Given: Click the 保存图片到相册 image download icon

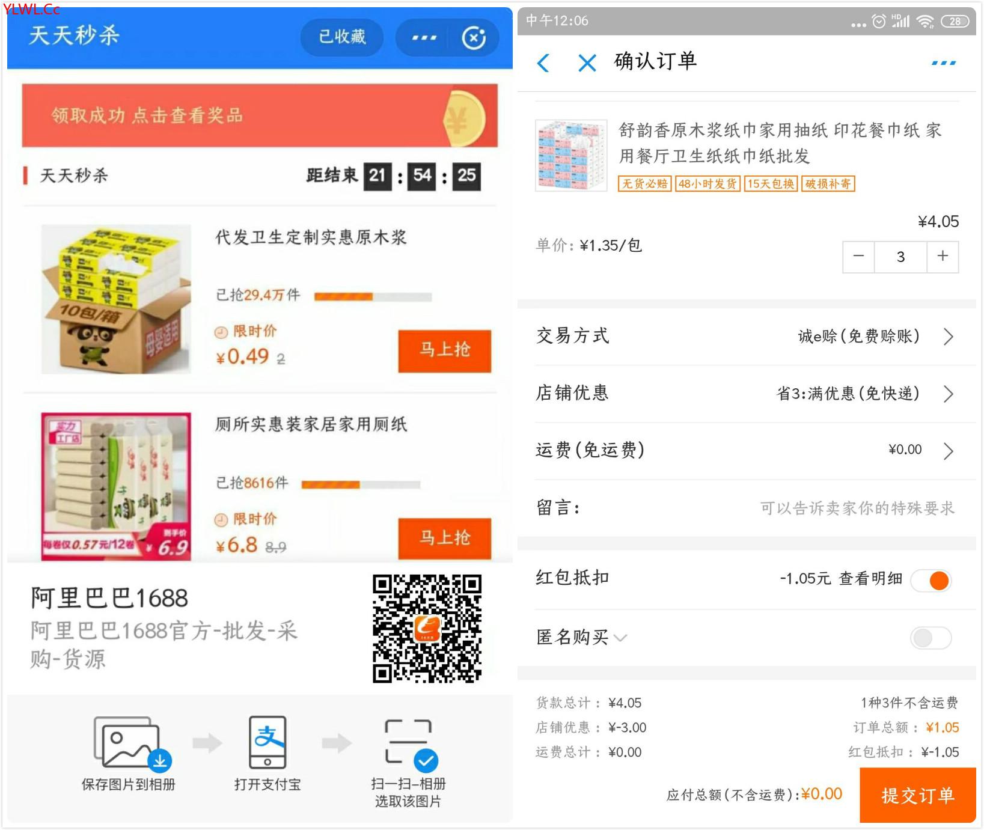Looking at the screenshot, I should click(x=132, y=743).
